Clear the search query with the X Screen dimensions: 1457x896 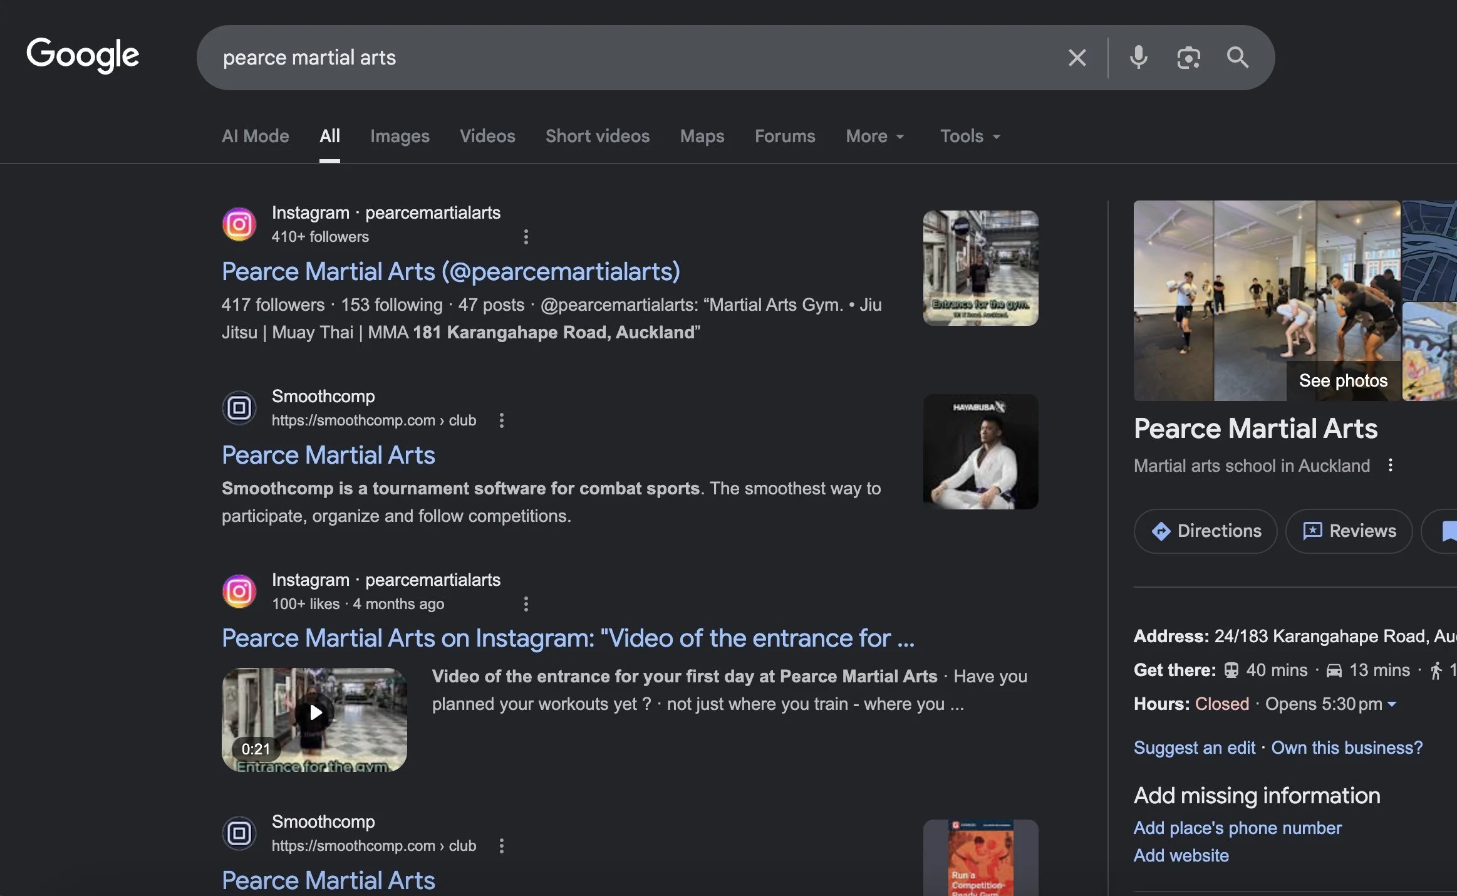coord(1077,58)
